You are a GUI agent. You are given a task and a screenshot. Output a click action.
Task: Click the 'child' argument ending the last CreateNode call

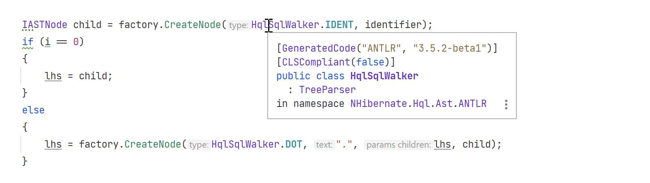click(477, 144)
